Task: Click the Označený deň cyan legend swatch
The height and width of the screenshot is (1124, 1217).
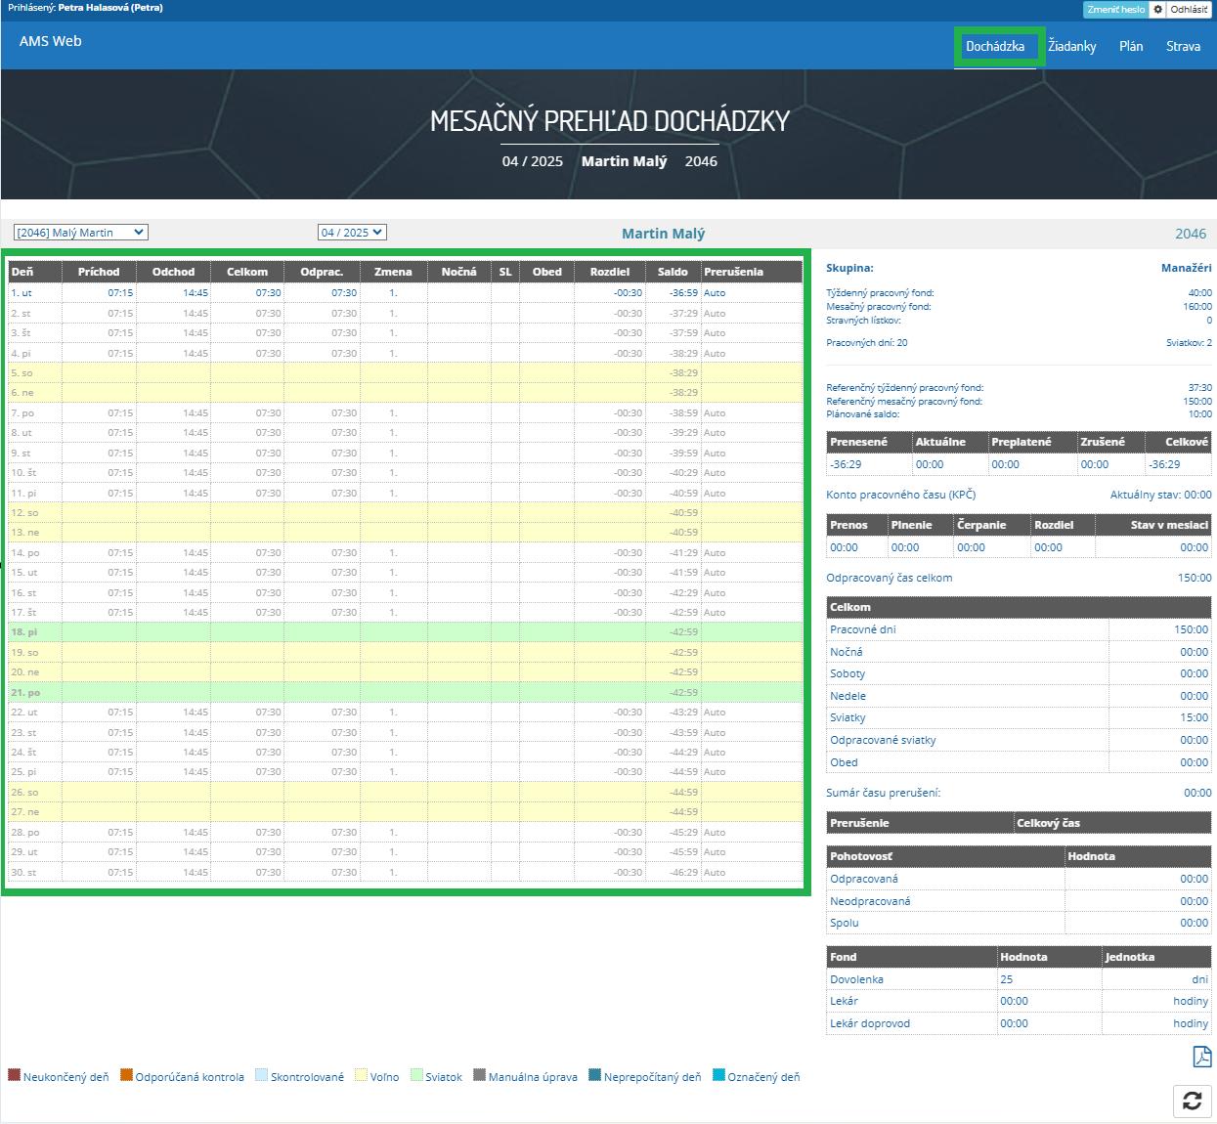Action: pyautogui.click(x=719, y=1075)
